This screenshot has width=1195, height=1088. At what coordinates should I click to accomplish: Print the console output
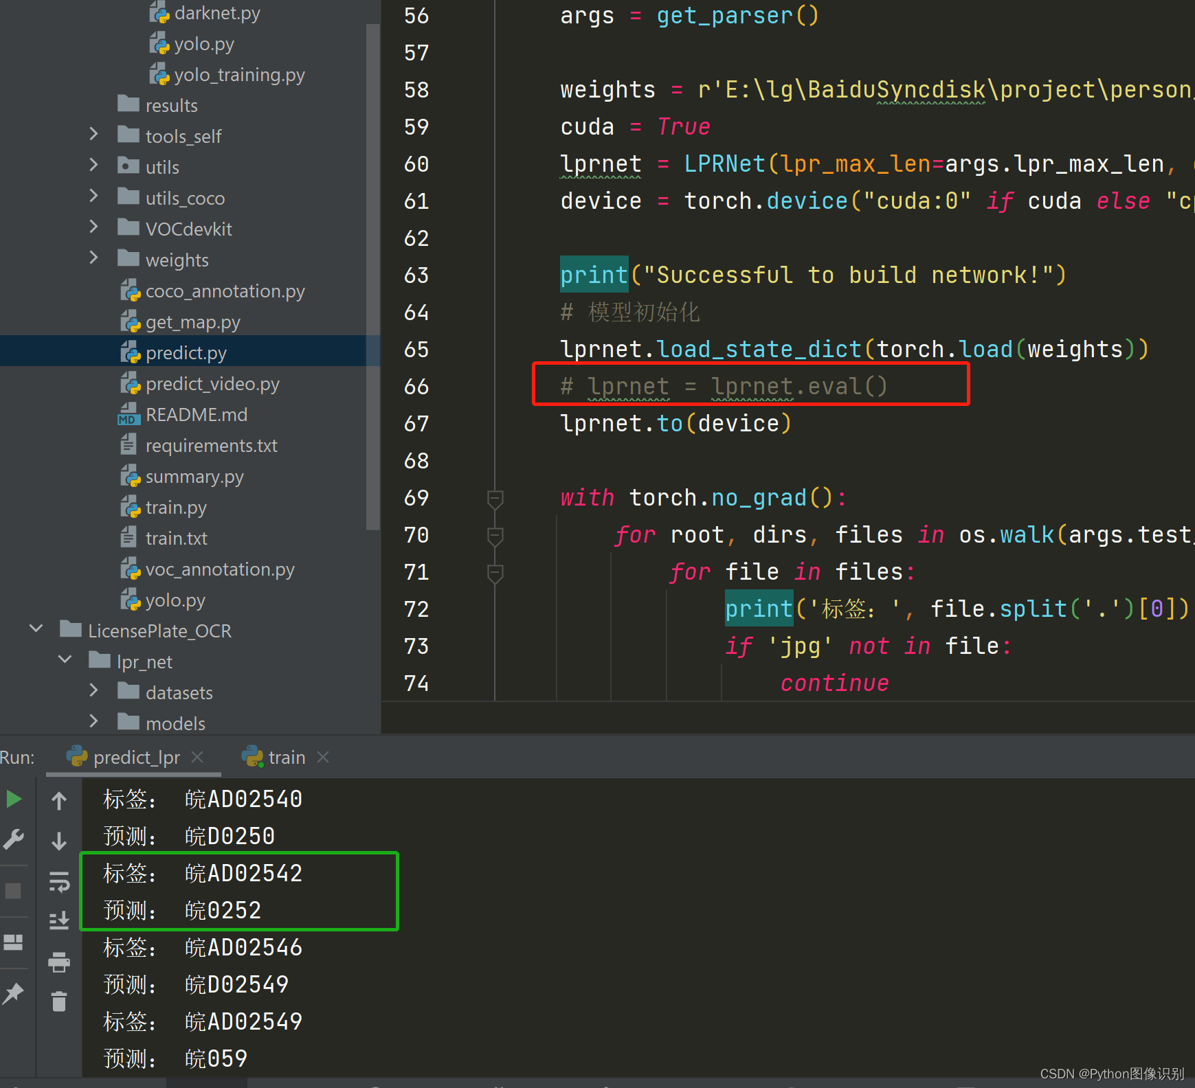pyautogui.click(x=59, y=962)
